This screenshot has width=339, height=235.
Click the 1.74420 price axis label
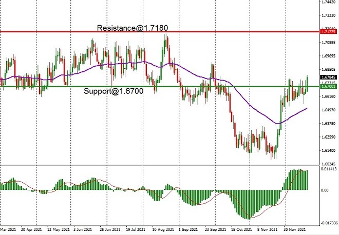(x=328, y=2)
